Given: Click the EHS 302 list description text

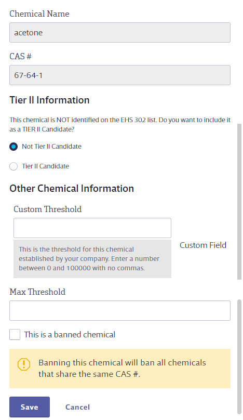Looking at the screenshot, I should tap(120, 125).
